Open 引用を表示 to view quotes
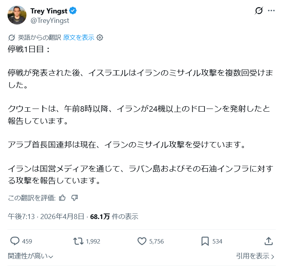The width and height of the screenshot is (283, 266). (x=255, y=256)
